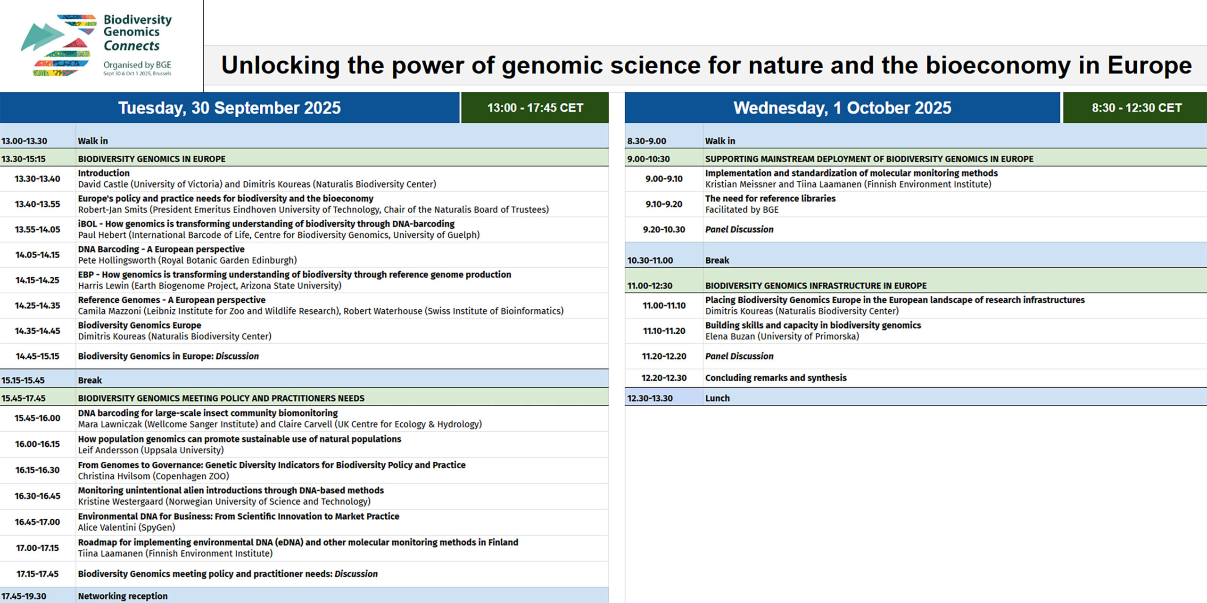Open the iBOL DNA-barcoding talk entry
This screenshot has width=1207, height=603.
pyautogui.click(x=304, y=230)
